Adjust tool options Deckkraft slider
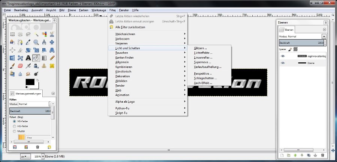Screen dimensions: 337x162 pyautogui.click(x=30, y=111)
